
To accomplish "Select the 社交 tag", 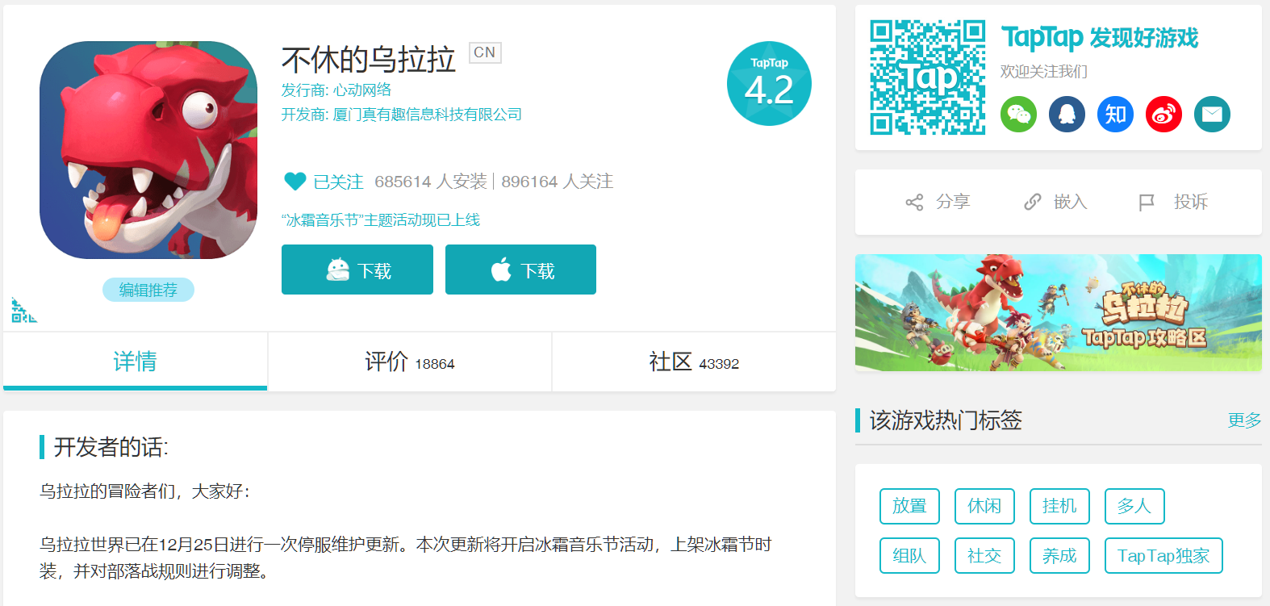I will click(984, 555).
